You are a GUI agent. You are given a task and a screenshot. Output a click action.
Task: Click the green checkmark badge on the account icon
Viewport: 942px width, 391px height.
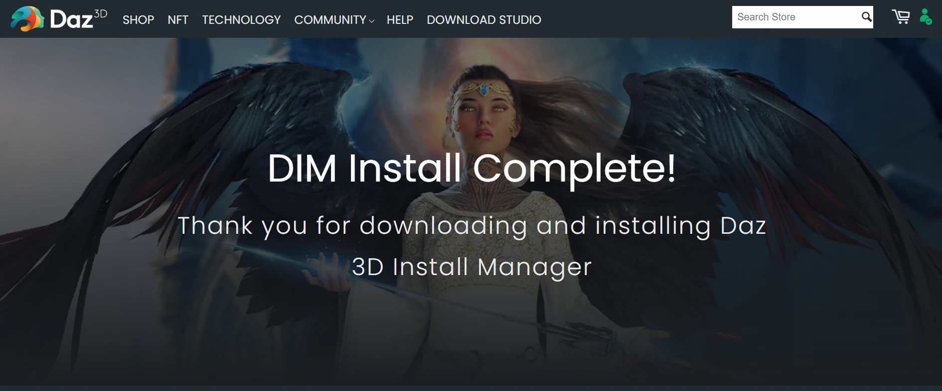coord(929,21)
